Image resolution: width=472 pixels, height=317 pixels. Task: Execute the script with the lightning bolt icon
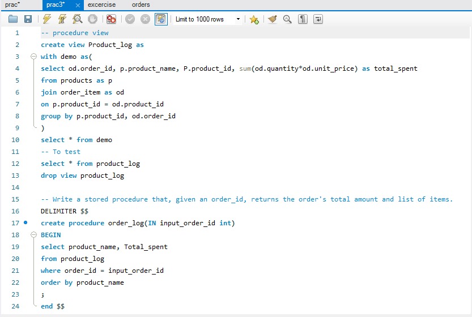pyautogui.click(x=47, y=19)
